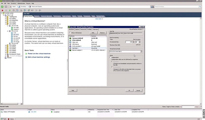205x120 pixels.
Task: Enable the Show All Devices checkbox
Action: pyautogui.click(x=70, y=33)
